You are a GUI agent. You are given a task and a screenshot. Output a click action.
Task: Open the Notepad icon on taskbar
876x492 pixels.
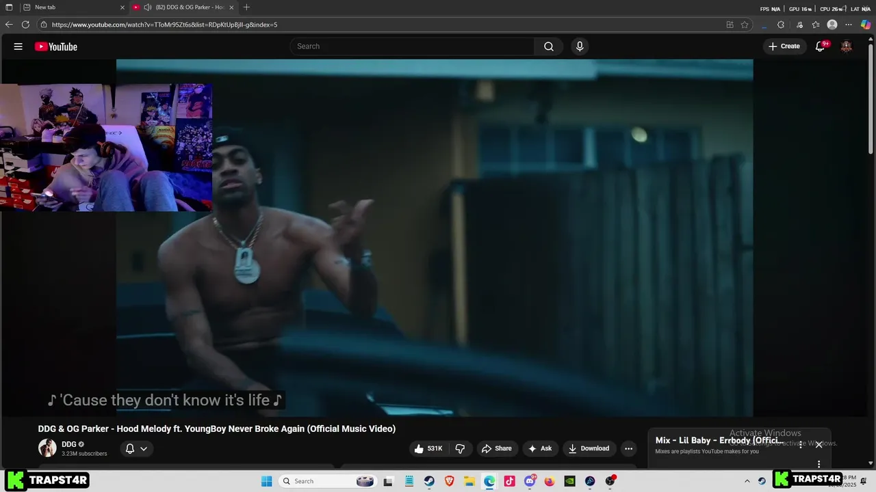click(x=409, y=481)
